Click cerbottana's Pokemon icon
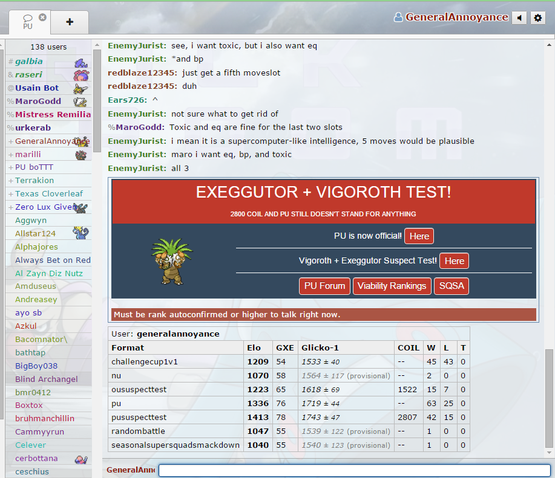The width and height of the screenshot is (555, 478). click(x=81, y=459)
